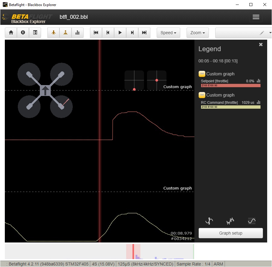This screenshot has width=272, height=267.
Task: Minimize the Blackbox Explorer window
Action: pyautogui.click(x=237, y=5)
